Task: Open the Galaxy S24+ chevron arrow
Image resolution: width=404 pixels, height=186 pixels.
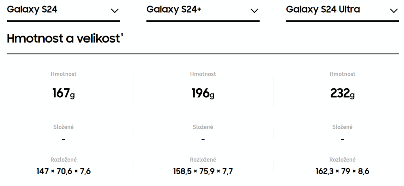Action: [254, 11]
